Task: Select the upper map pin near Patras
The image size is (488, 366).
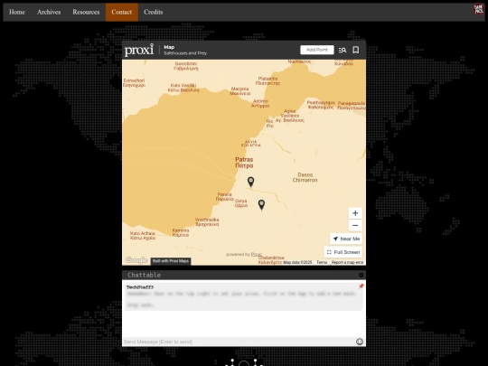Action: pyautogui.click(x=251, y=182)
